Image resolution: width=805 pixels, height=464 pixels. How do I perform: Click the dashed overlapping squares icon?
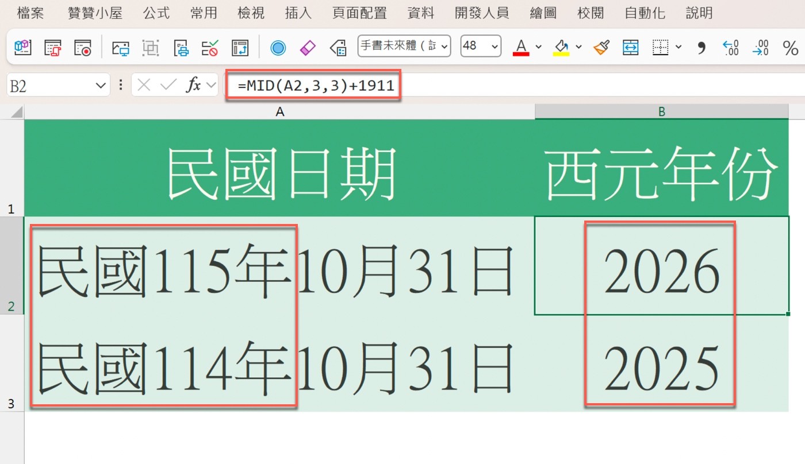click(151, 47)
